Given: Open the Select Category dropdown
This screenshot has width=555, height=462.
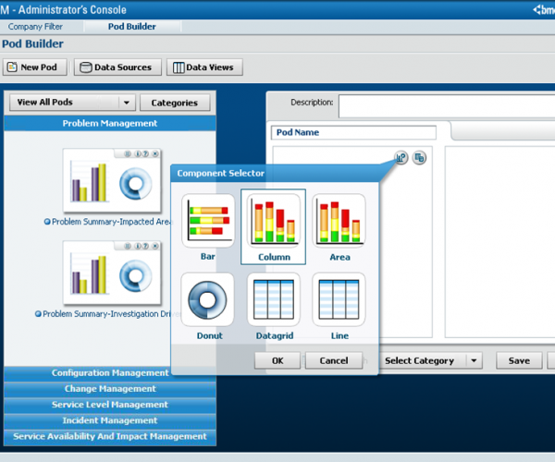Looking at the screenshot, I should (430, 360).
